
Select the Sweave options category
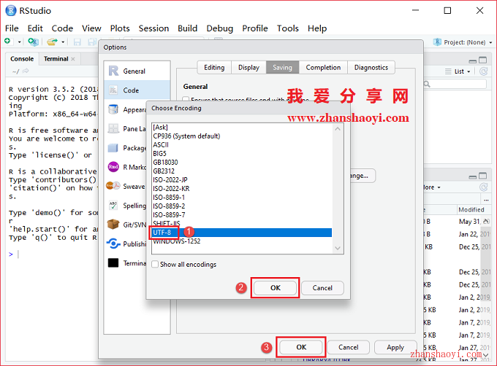click(126, 186)
